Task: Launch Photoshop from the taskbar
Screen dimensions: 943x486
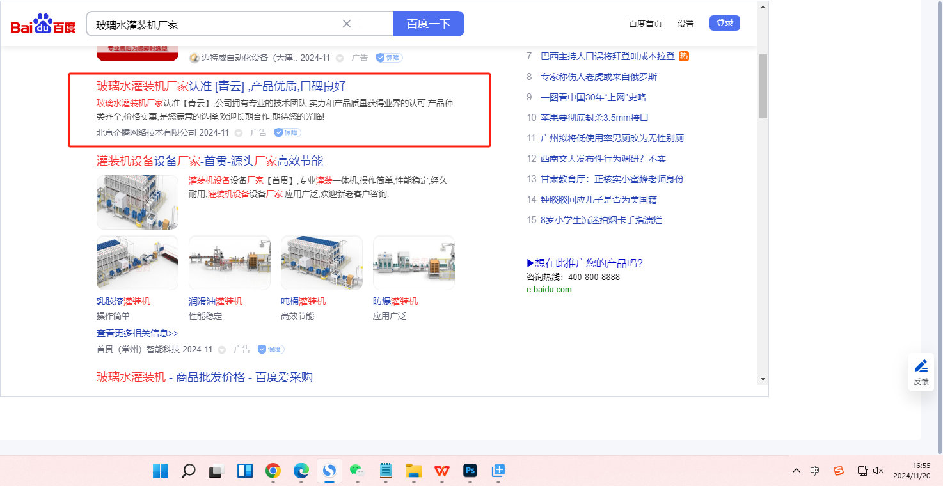Action: (470, 471)
